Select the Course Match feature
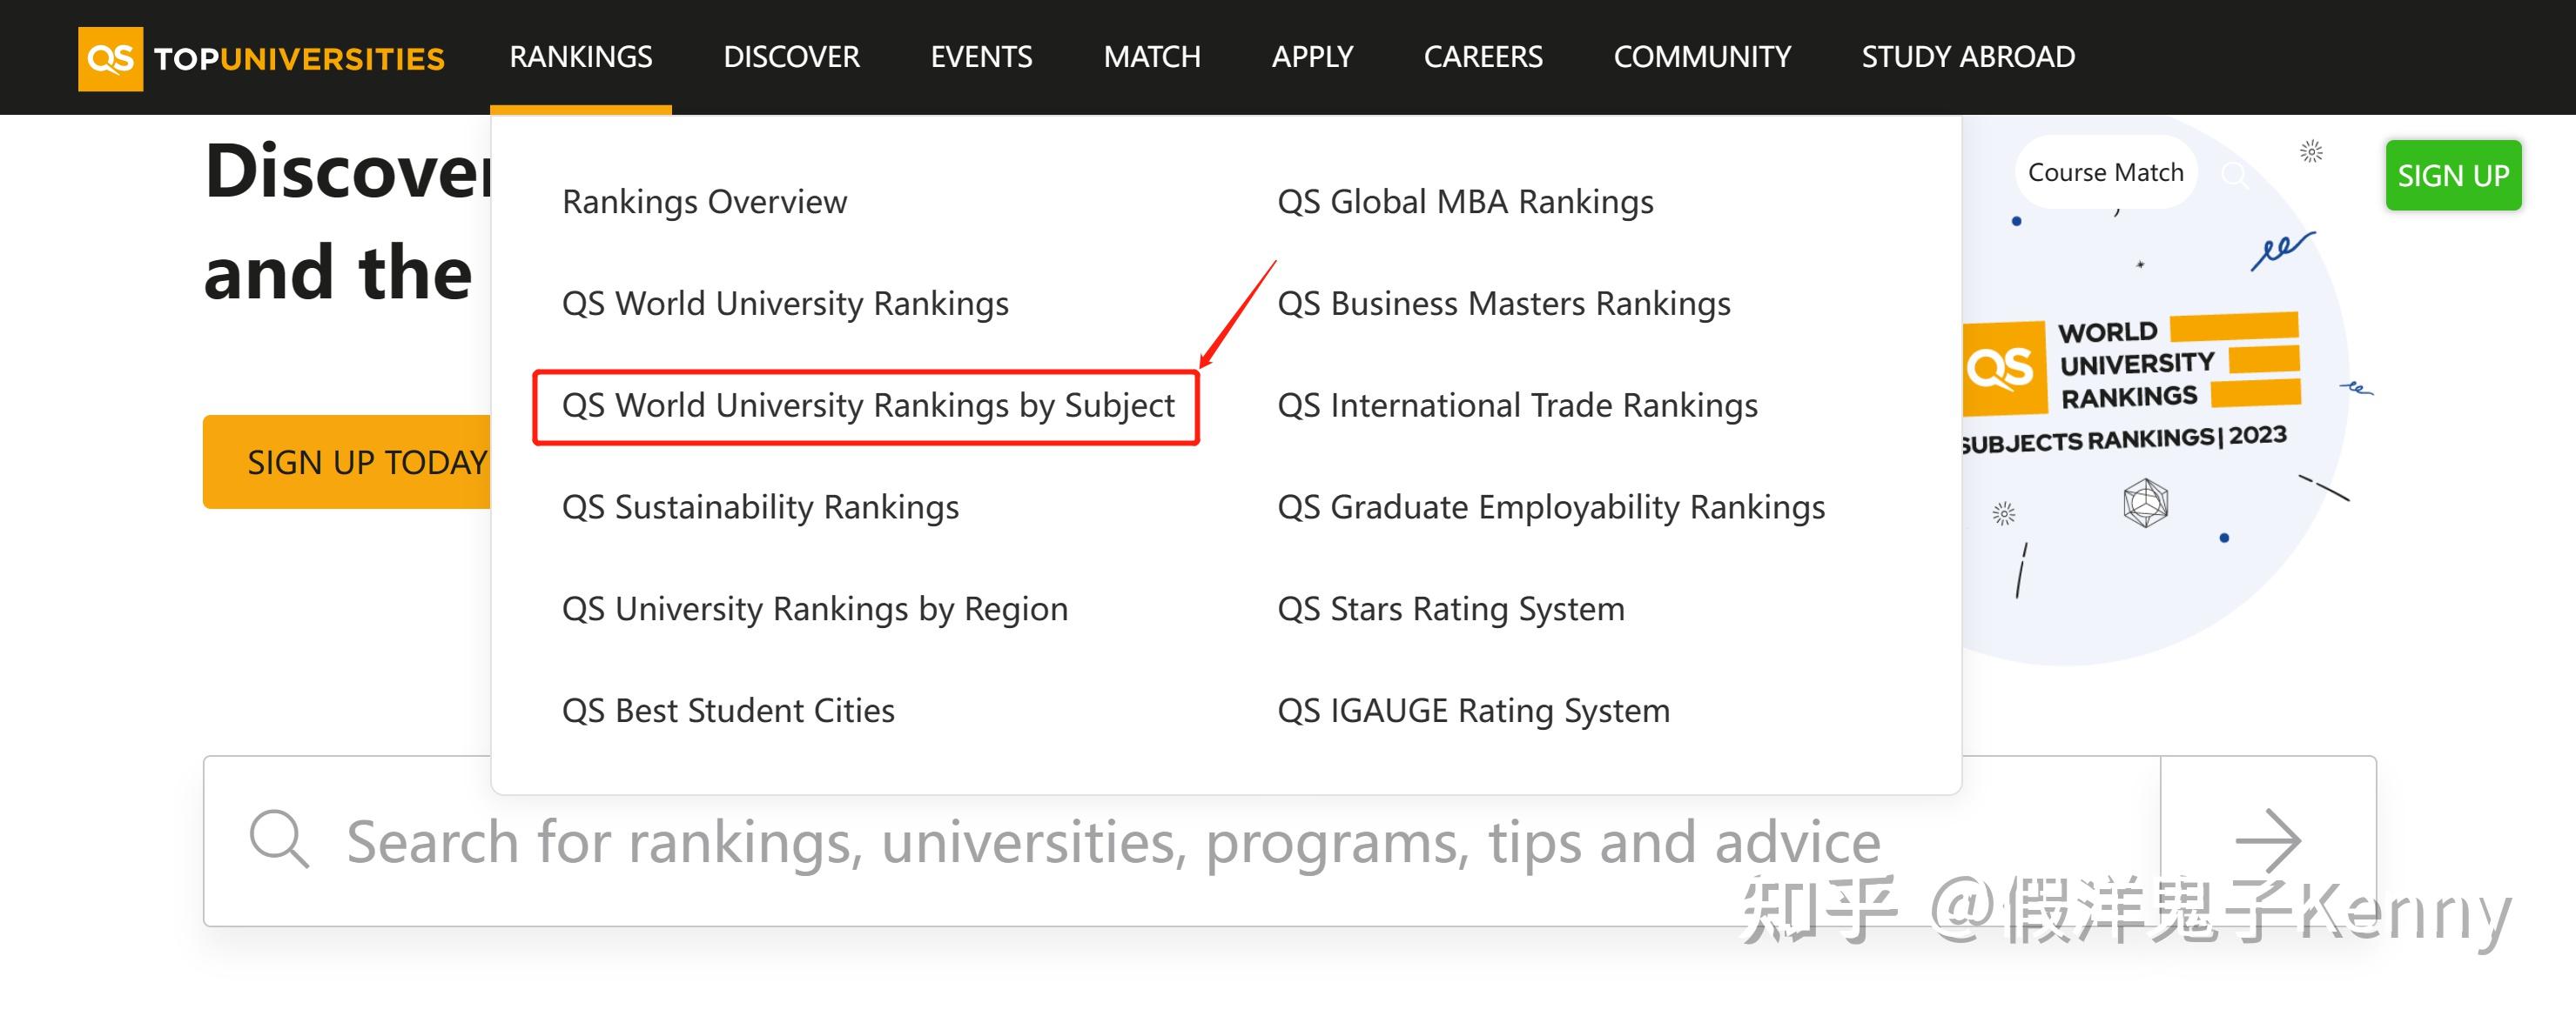The height and width of the screenshot is (1023, 2576). tap(2105, 172)
